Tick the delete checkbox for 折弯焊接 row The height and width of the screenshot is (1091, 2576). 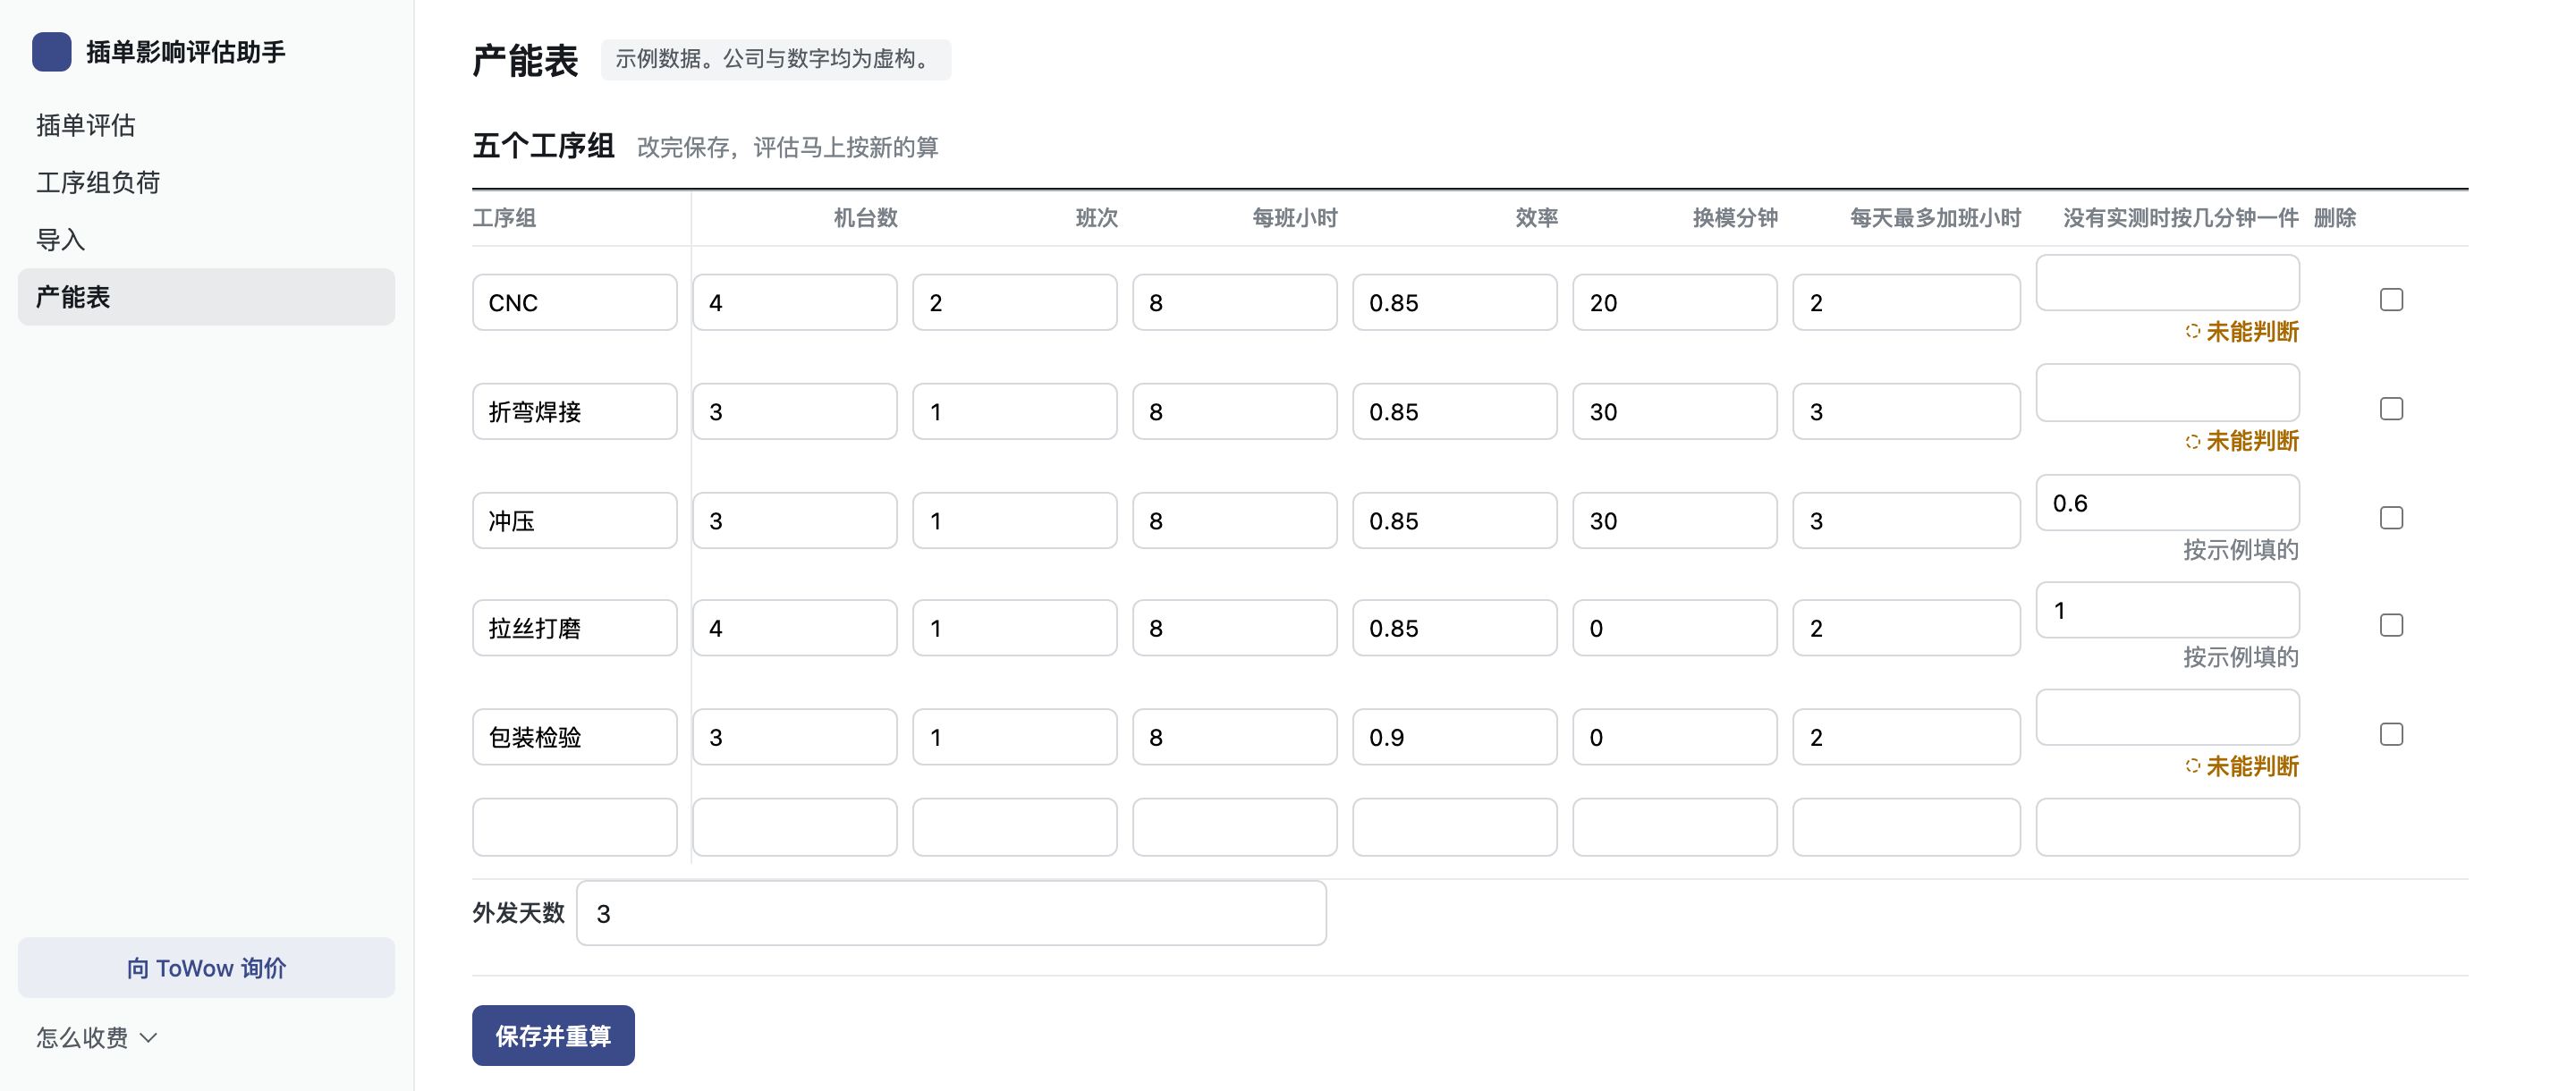[x=2391, y=409]
